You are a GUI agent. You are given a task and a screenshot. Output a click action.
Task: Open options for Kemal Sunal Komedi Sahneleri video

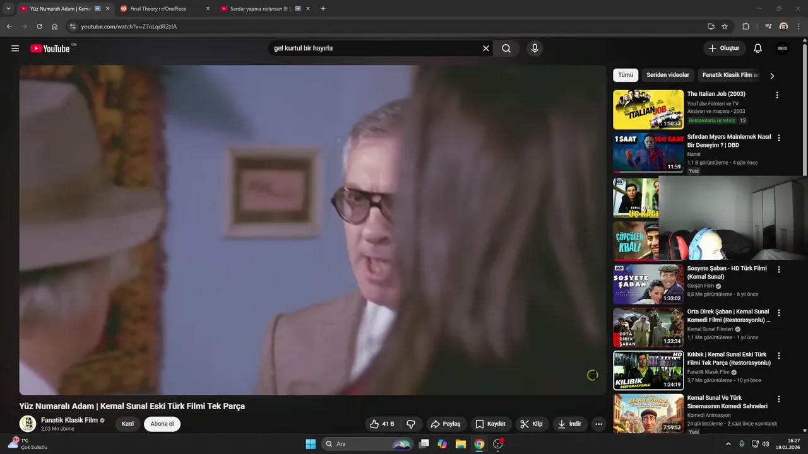[x=779, y=399]
